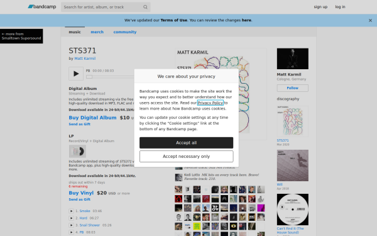Open the LP vinyl thumbnail image

click(77, 151)
